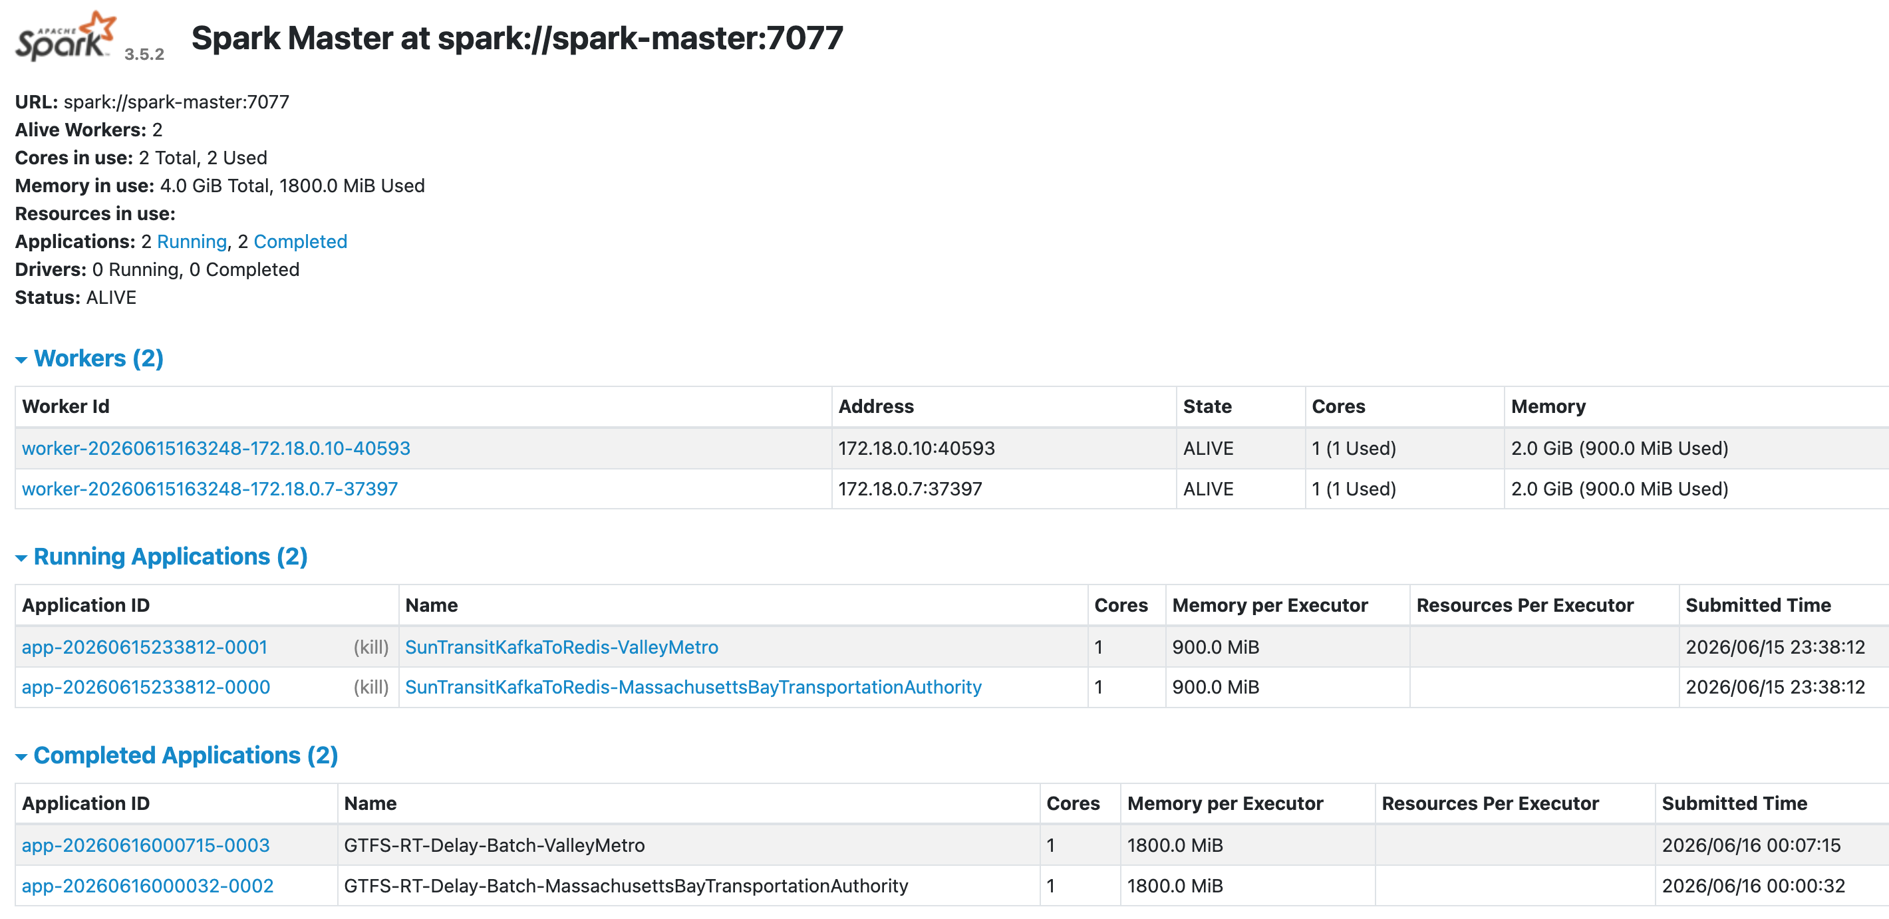The image size is (1889, 919).
Task: Click the Spark version 3.5.2 label
Action: pyautogui.click(x=144, y=55)
